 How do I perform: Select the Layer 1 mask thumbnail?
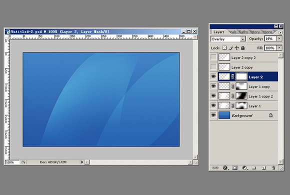pos(241,105)
